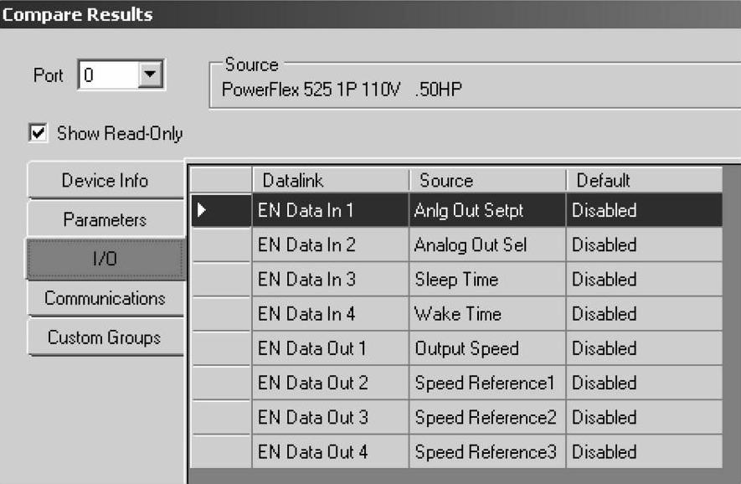
Task: Select the EN Data Out 3 cell
Action: pos(331,417)
